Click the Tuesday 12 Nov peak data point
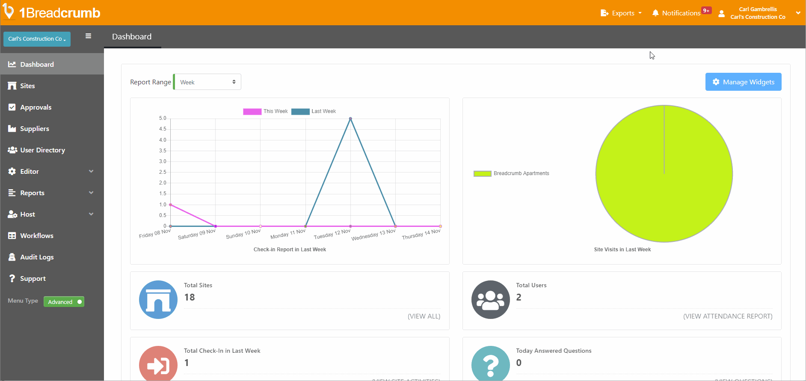806x381 pixels. (x=350, y=119)
